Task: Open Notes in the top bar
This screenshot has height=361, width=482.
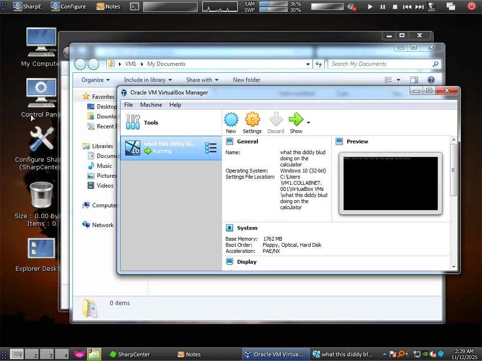Action: click(108, 7)
